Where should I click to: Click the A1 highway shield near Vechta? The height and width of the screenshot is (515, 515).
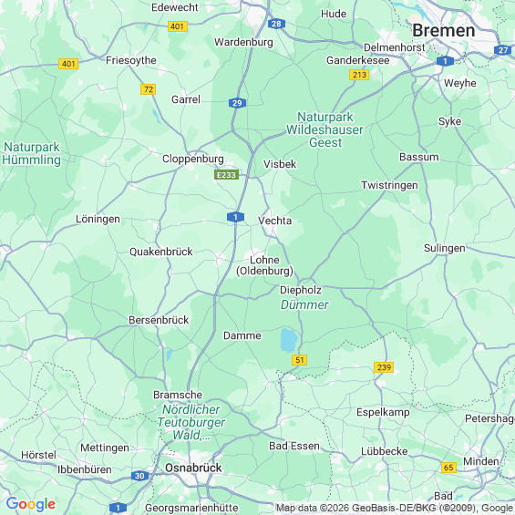(x=235, y=217)
